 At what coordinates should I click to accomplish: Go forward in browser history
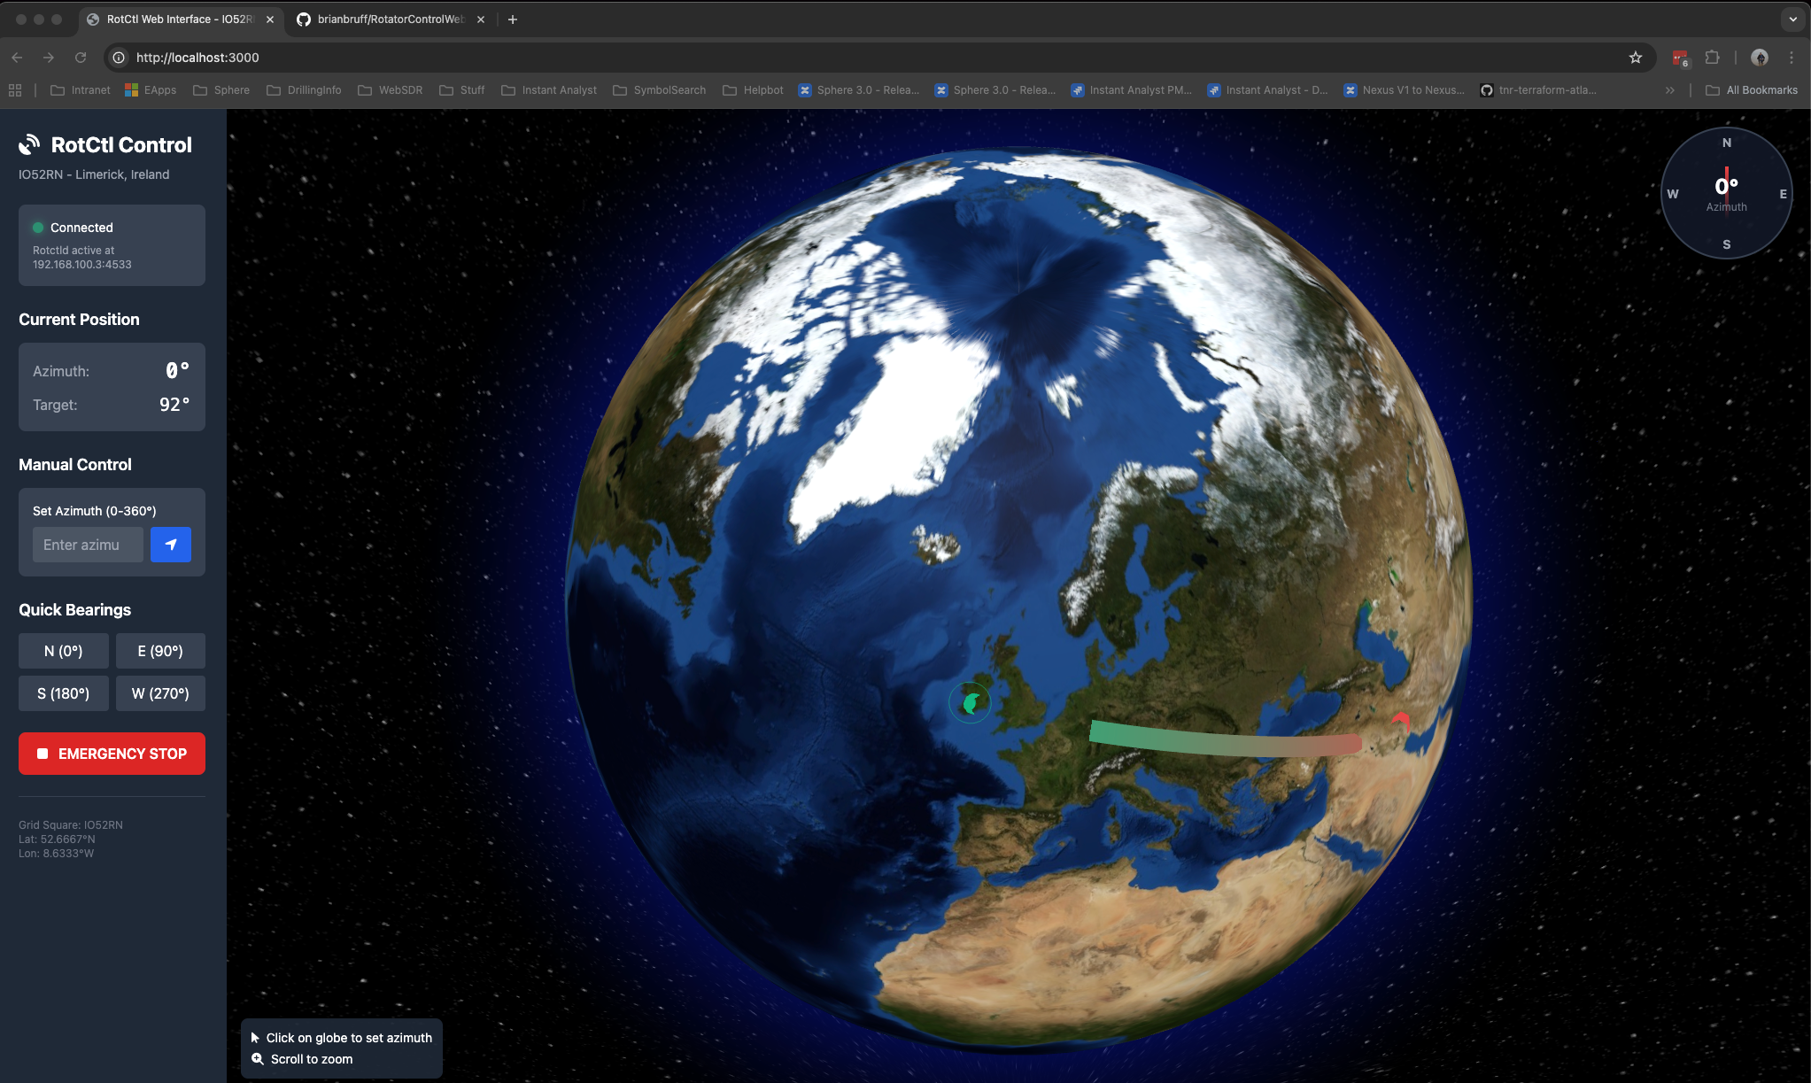49,58
